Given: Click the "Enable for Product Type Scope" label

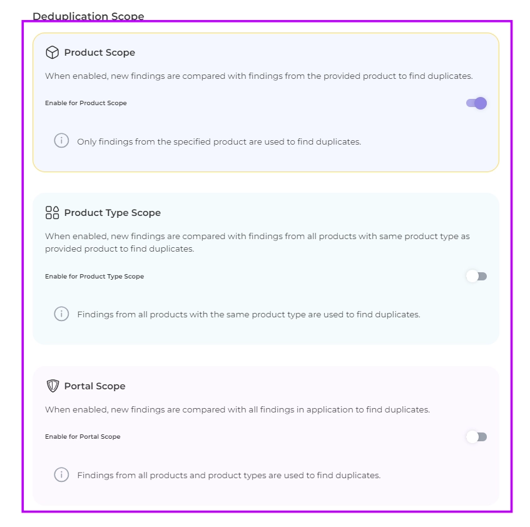Looking at the screenshot, I should [94, 277].
